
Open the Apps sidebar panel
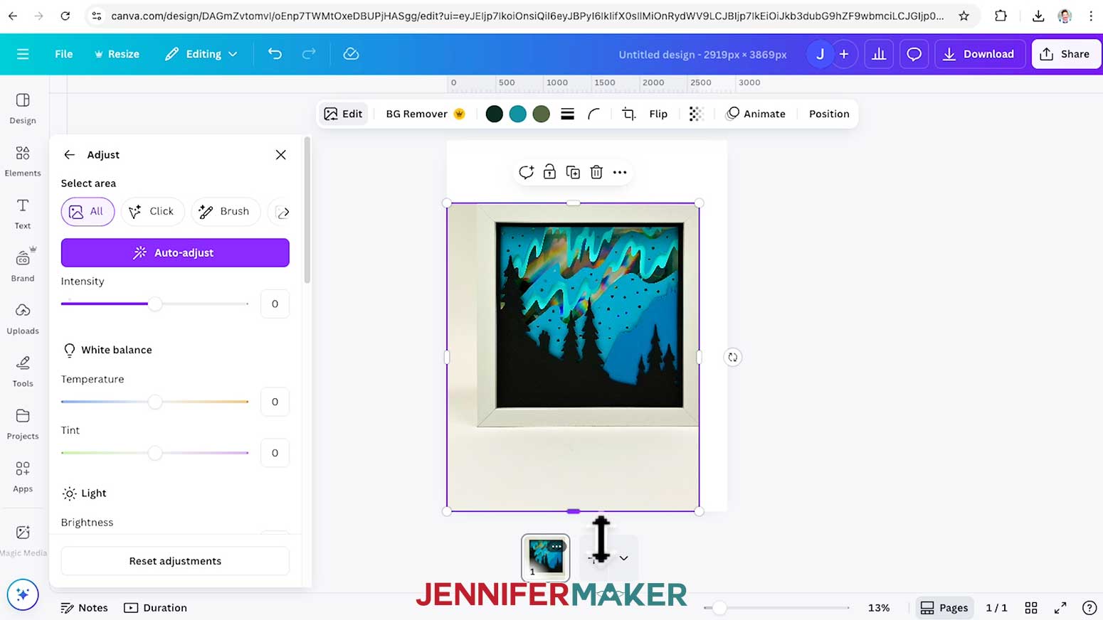pos(23,477)
